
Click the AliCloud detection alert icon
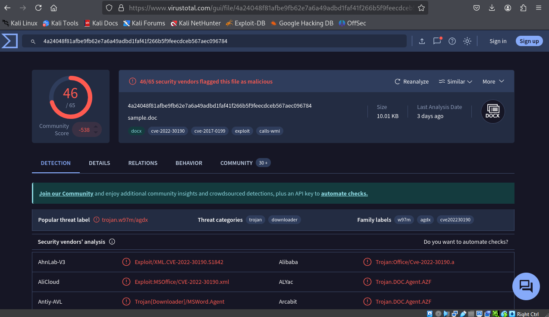(126, 282)
